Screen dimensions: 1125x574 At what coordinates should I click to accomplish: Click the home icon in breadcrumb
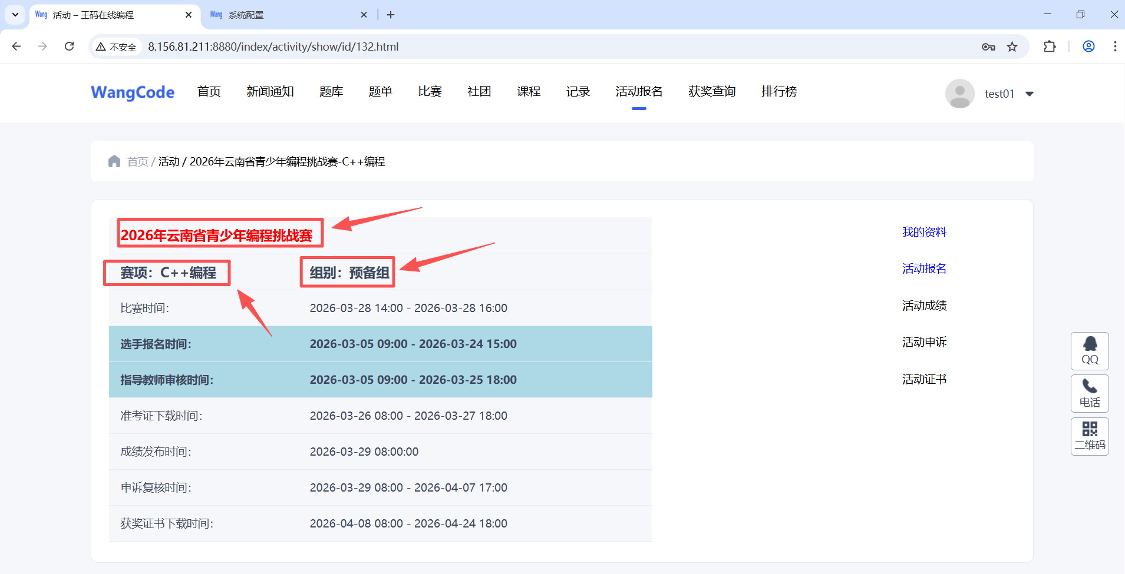tap(114, 161)
